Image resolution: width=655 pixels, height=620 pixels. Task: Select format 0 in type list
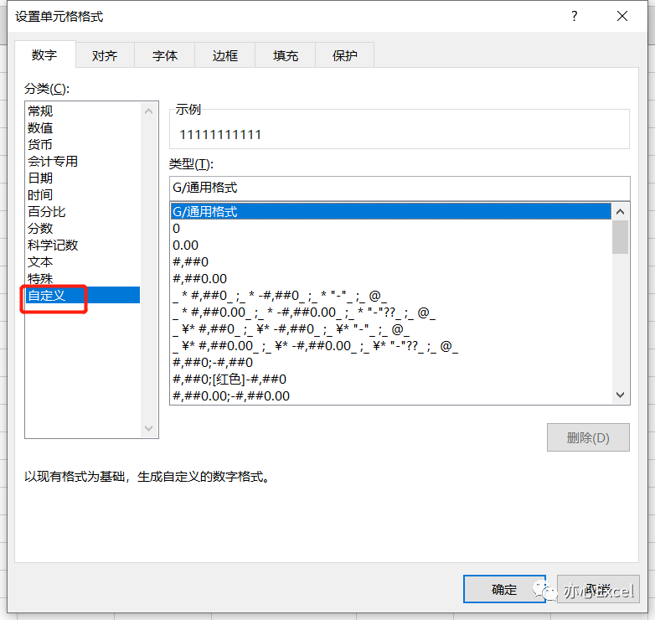391,228
